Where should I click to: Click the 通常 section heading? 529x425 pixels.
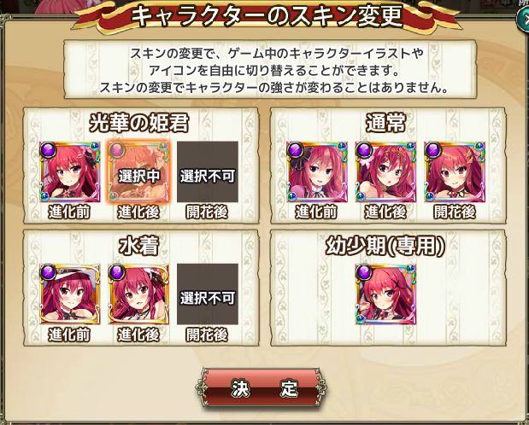point(385,124)
